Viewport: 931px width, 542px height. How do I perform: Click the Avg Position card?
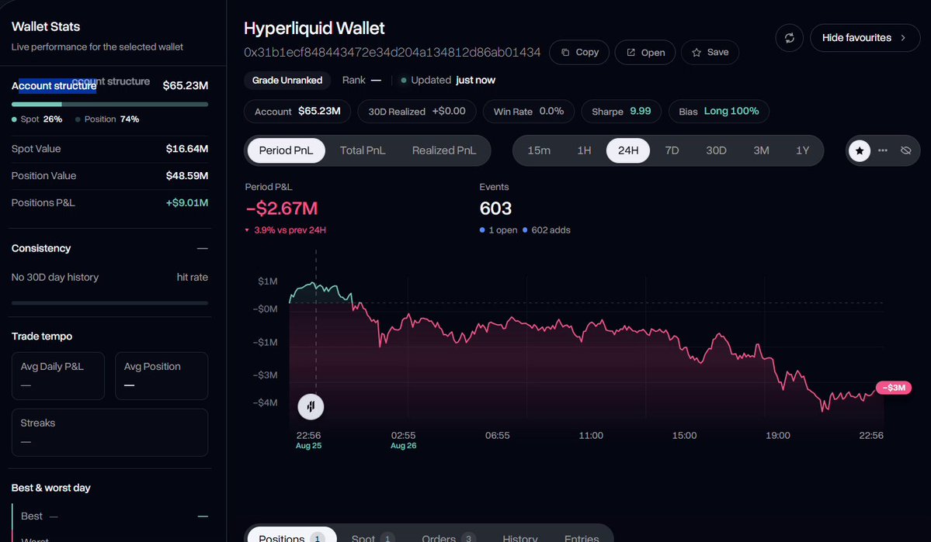pyautogui.click(x=162, y=376)
